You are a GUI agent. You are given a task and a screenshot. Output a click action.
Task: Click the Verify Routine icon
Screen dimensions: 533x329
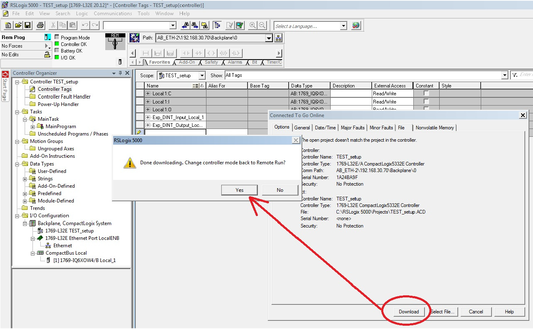click(x=230, y=25)
